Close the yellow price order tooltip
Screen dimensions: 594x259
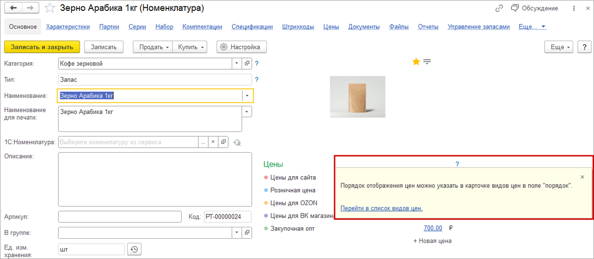pos(582,176)
